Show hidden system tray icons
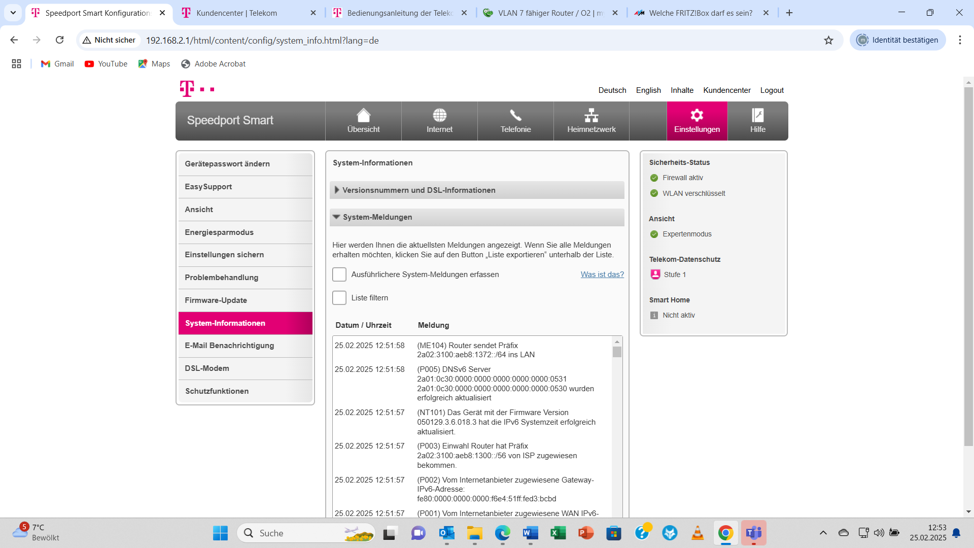The width and height of the screenshot is (974, 548). (x=823, y=533)
